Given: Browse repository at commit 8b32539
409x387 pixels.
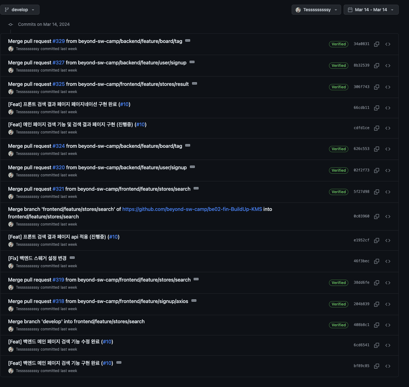Looking at the screenshot, I should coord(388,66).
